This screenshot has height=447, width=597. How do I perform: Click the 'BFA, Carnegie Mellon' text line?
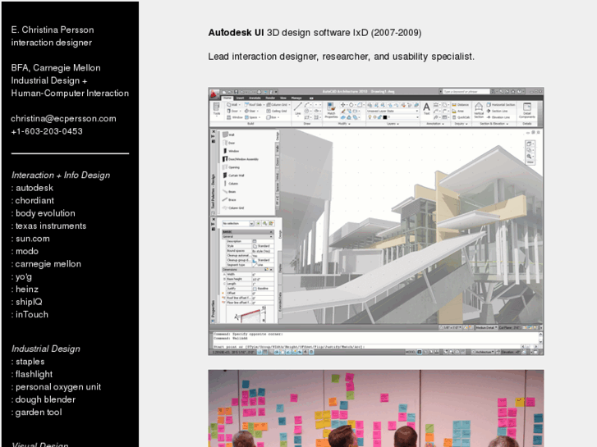56,68
